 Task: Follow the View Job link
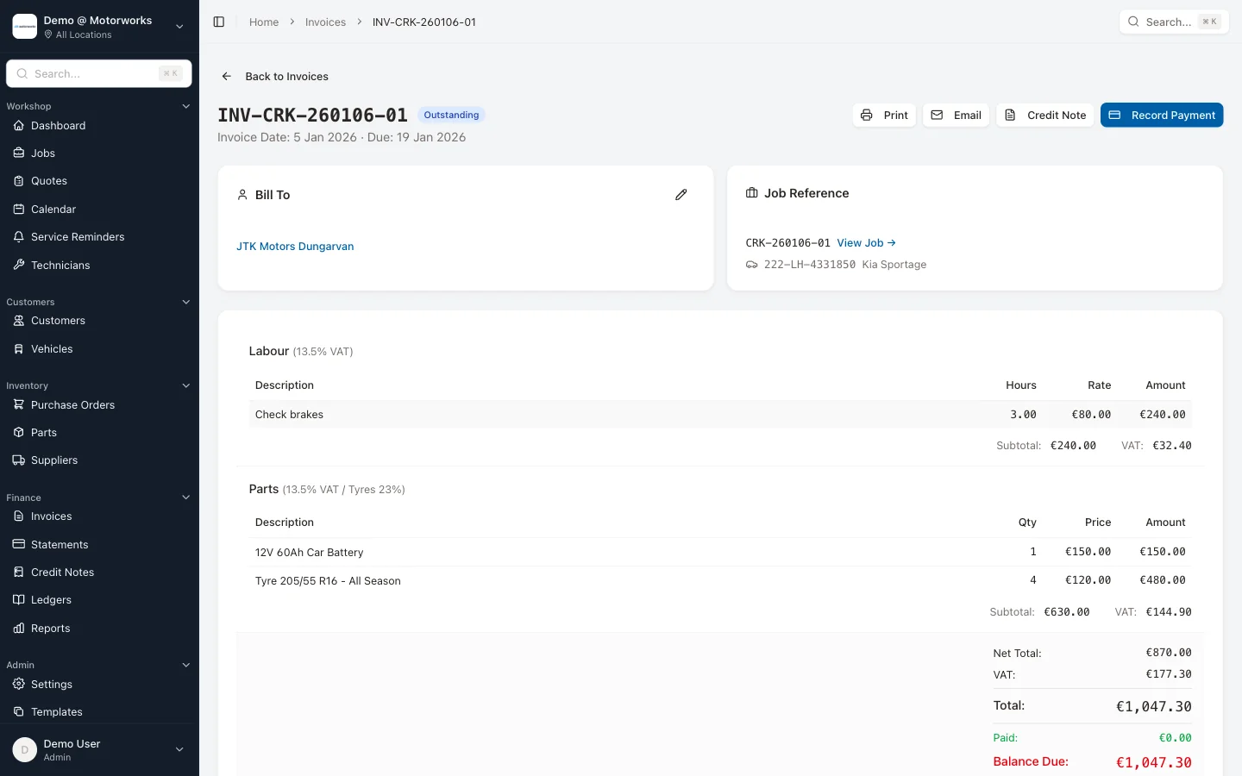point(866,243)
